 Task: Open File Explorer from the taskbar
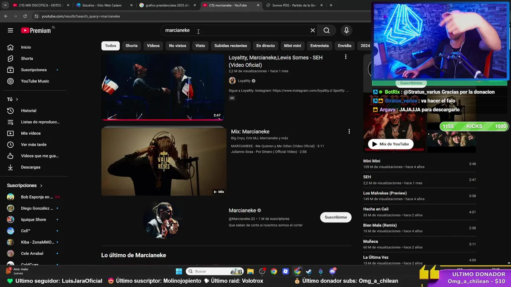click(250, 271)
